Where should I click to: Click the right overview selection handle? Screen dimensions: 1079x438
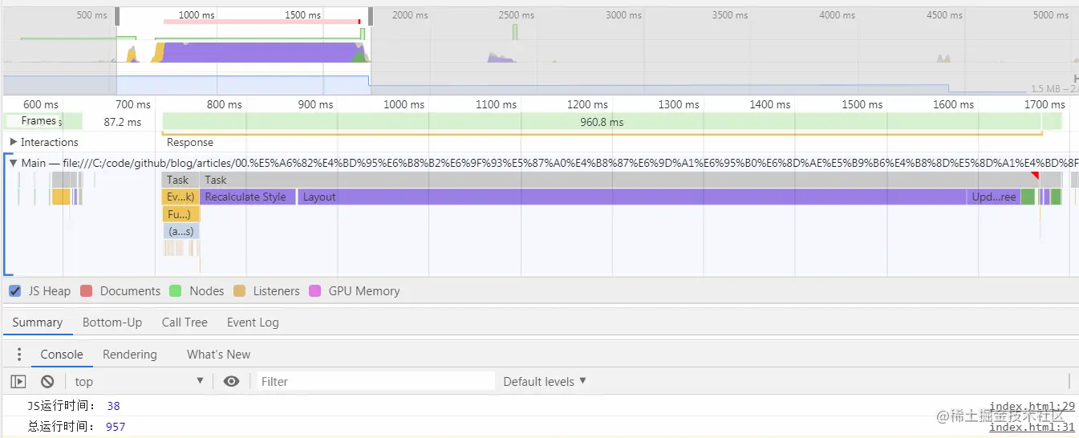tap(370, 16)
